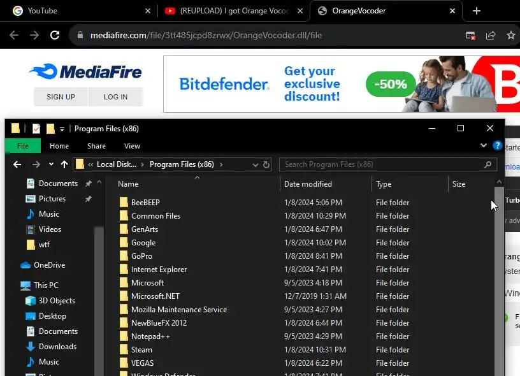Click Local Disk in the breadcrumb path

pyautogui.click(x=117, y=164)
